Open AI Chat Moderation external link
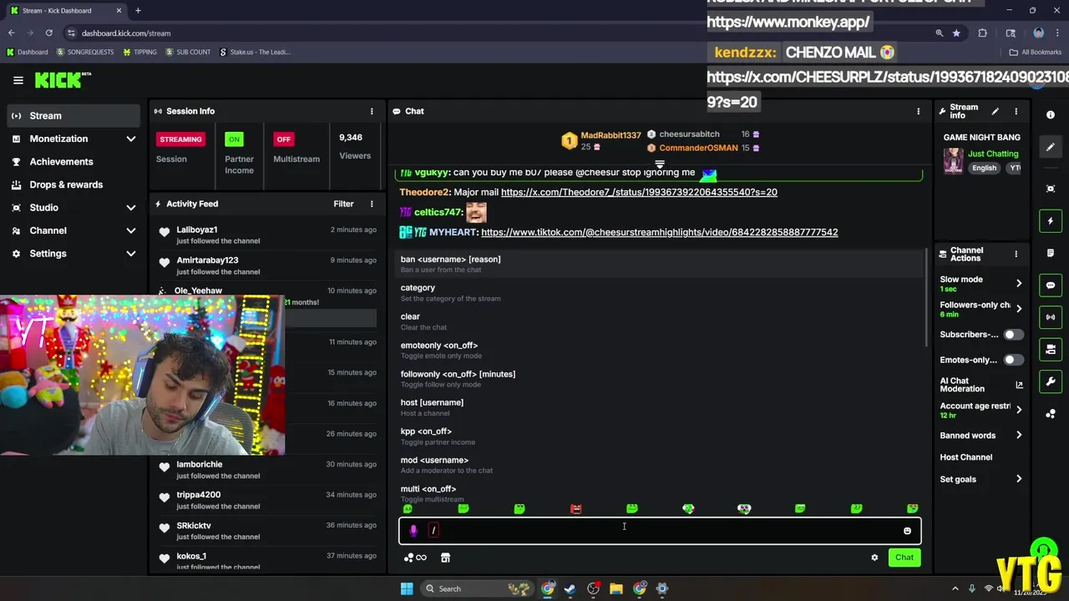This screenshot has height=601, width=1069. 1019,385
